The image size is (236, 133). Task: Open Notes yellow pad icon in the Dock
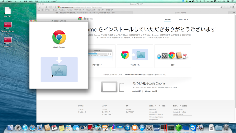coord(62,128)
